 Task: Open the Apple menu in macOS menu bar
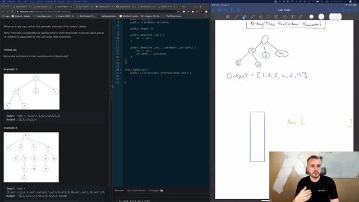[x=4, y=2]
